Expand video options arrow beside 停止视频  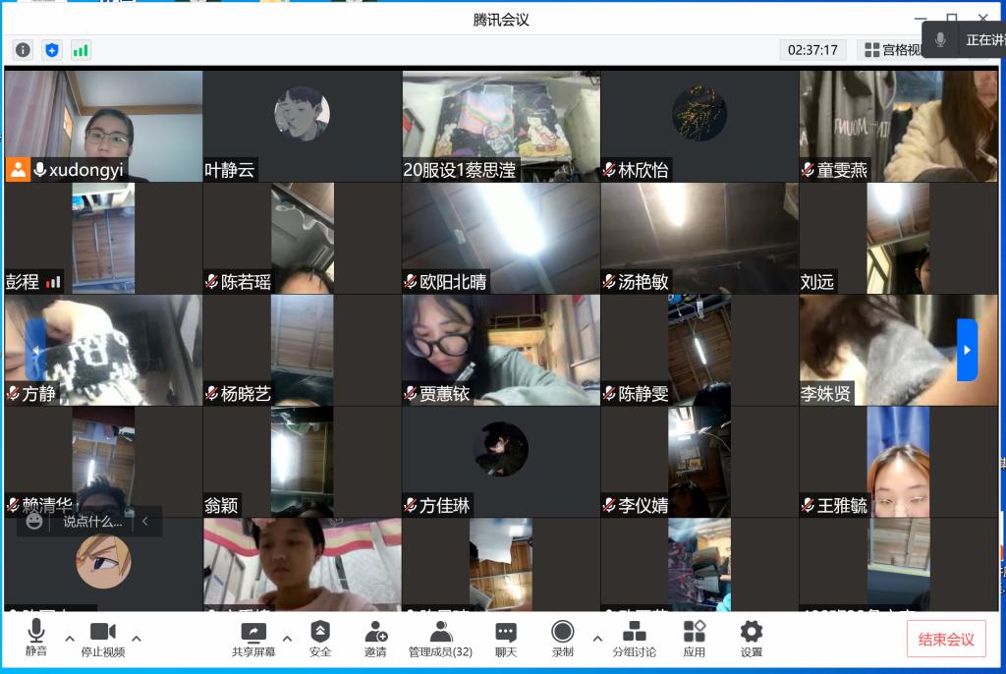137,639
